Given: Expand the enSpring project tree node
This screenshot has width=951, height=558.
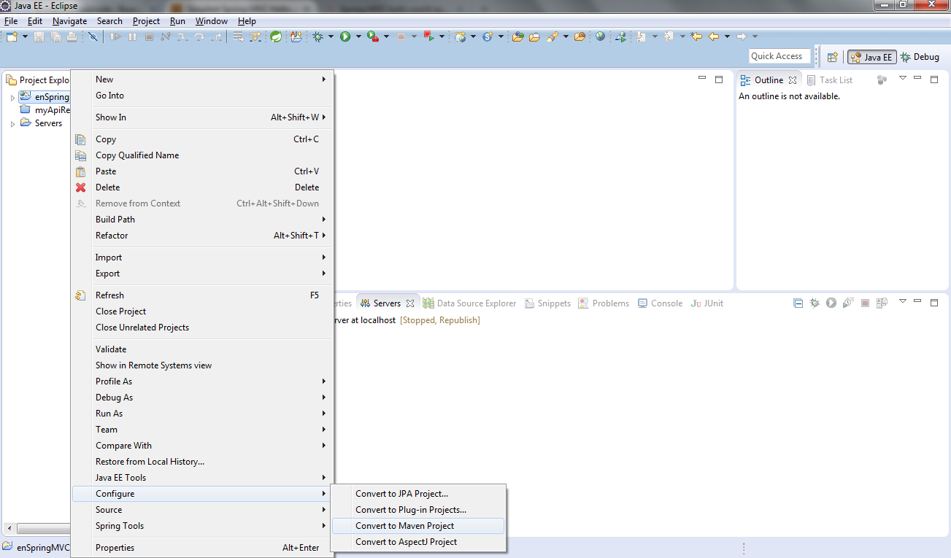Looking at the screenshot, I should 12,97.
